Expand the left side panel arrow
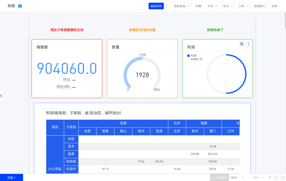Viewport: 286px width, 181px height. coord(1,96)
